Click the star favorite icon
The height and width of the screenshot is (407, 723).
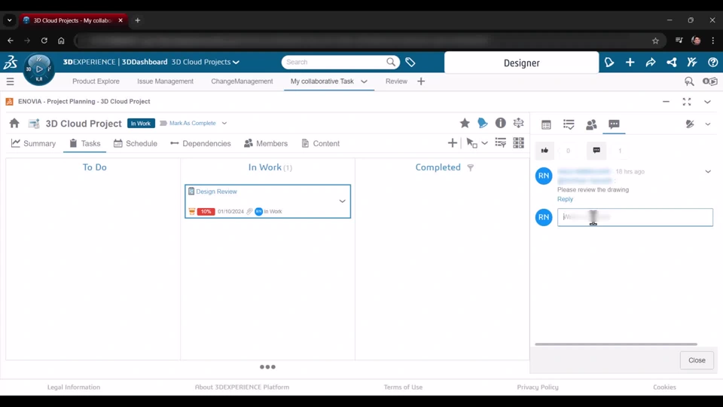pos(465,124)
